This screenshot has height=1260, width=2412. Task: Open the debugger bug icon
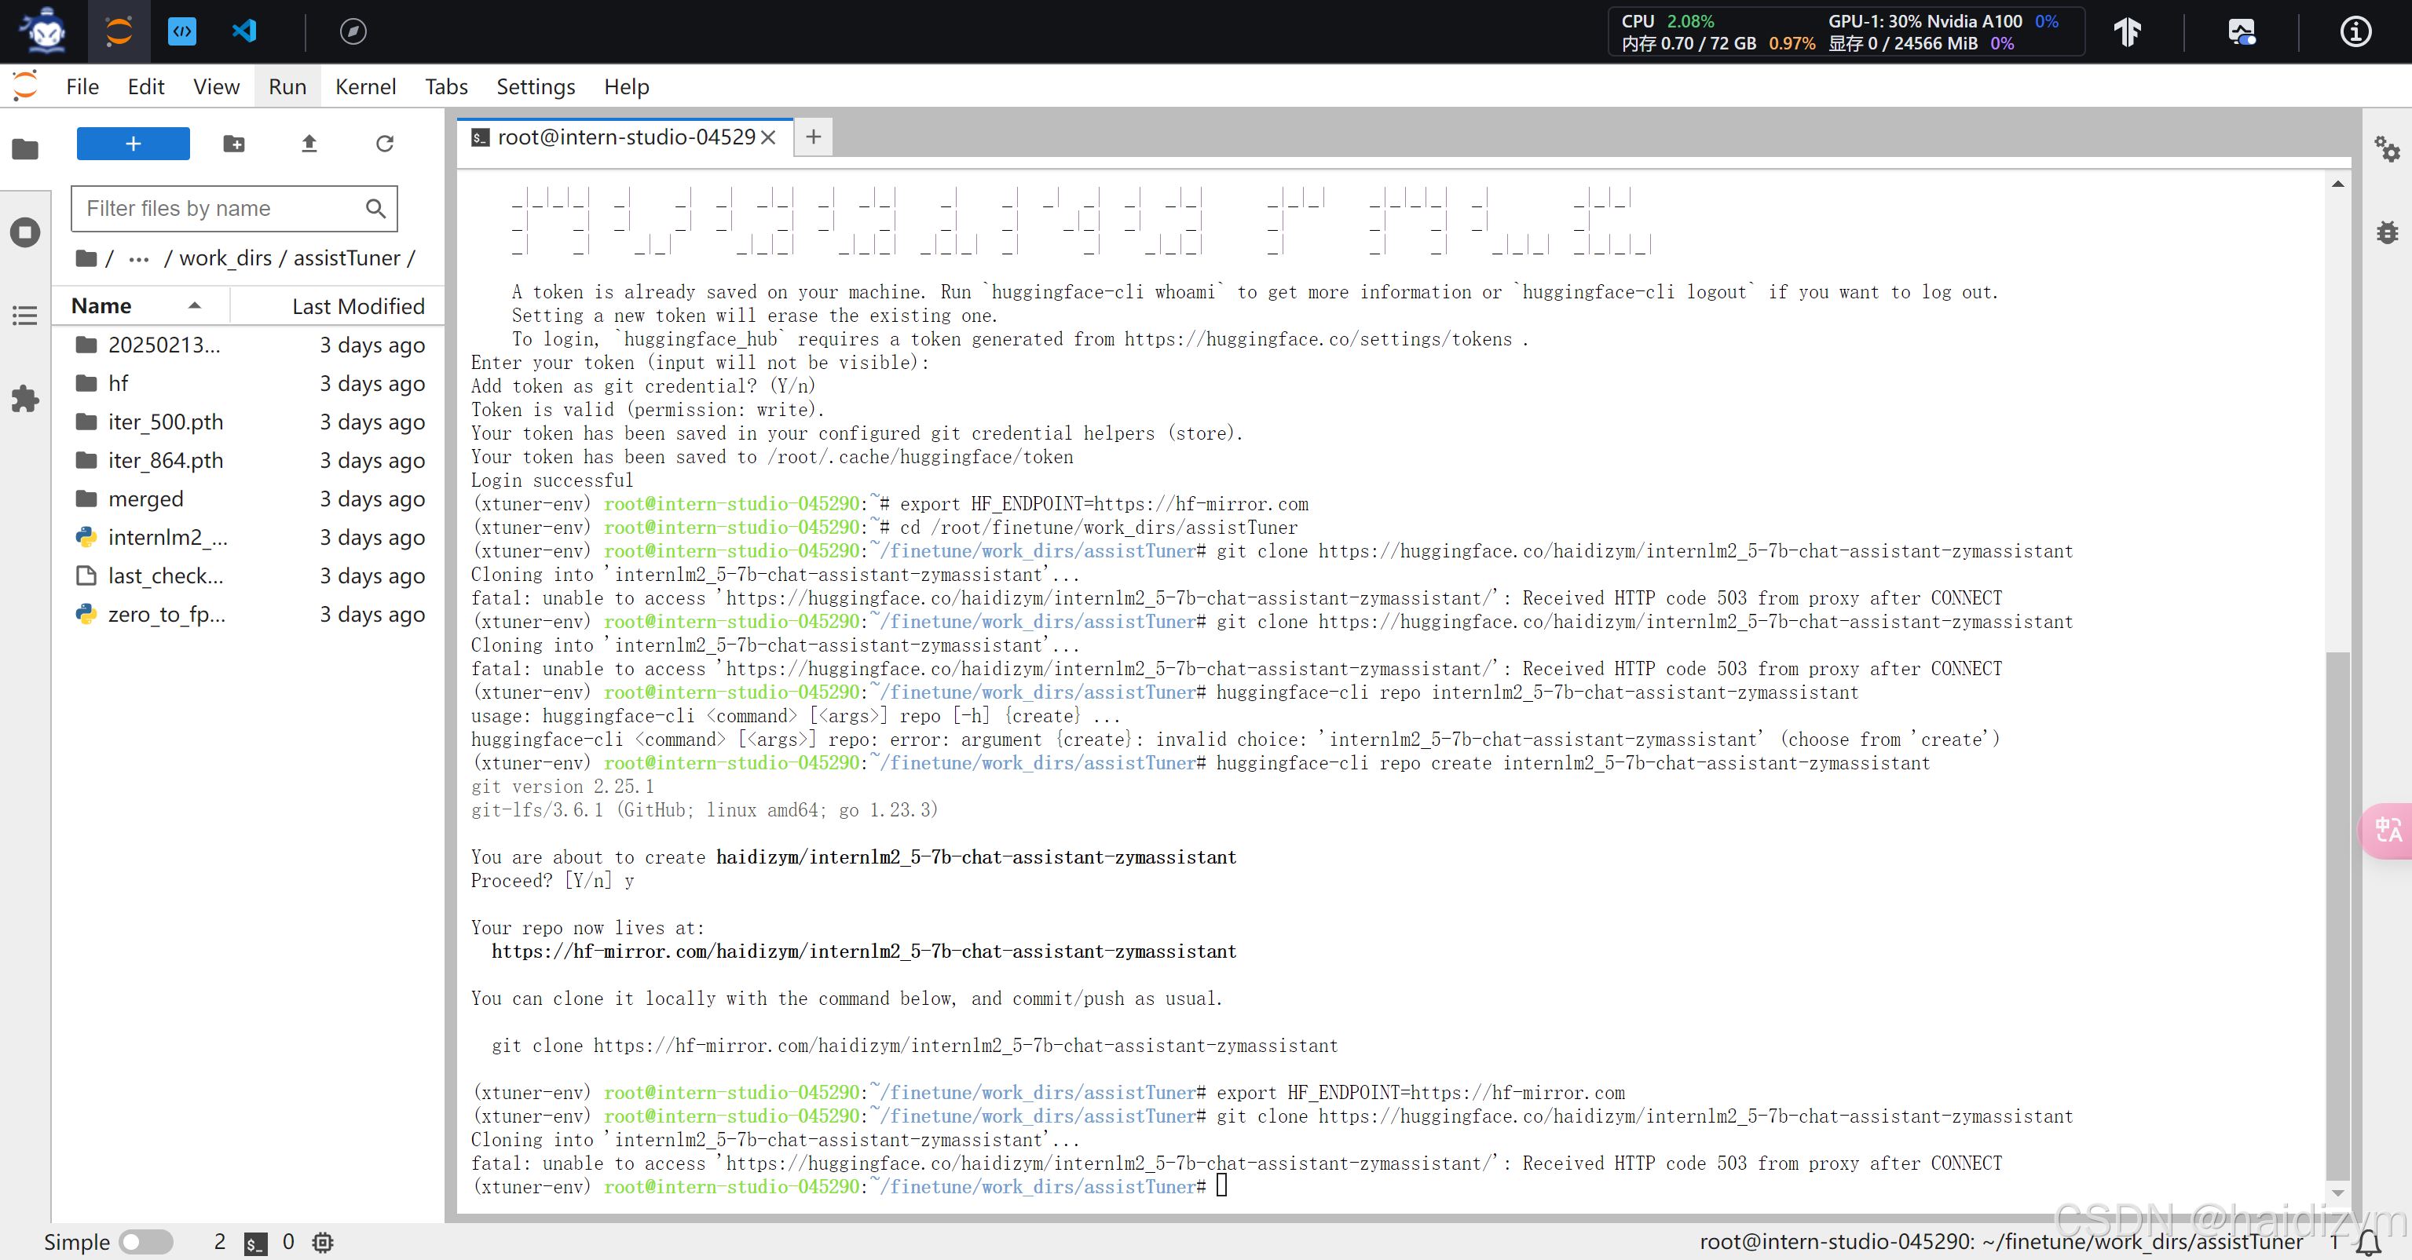2387,232
